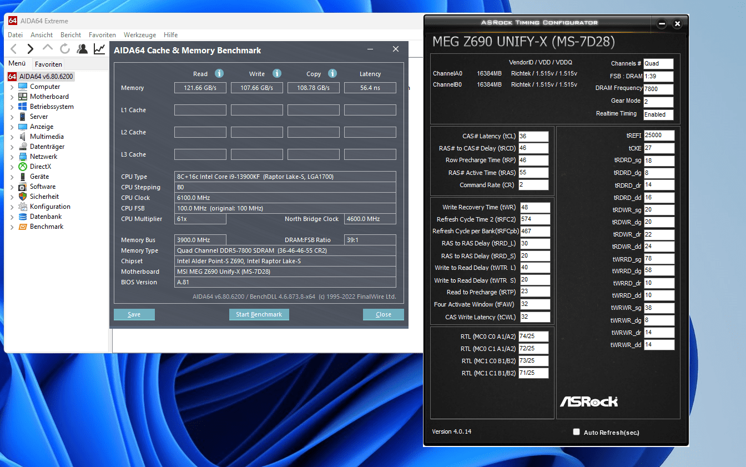Screen dimensions: 746x467
Task: Select AIDA64 v6.80.6200 root tree item
Action: (41, 77)
